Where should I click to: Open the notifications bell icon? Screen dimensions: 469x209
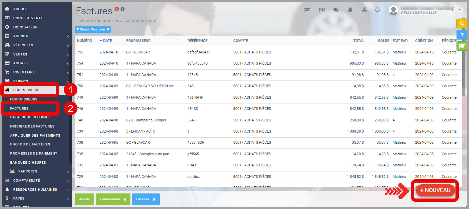[350, 10]
